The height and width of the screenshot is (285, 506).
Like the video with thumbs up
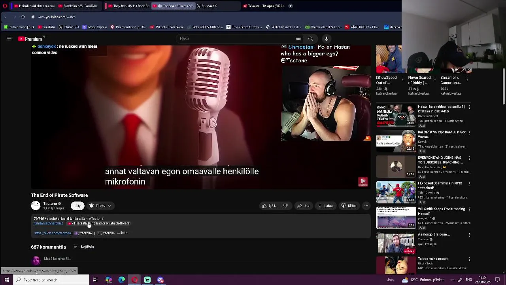pos(269,206)
